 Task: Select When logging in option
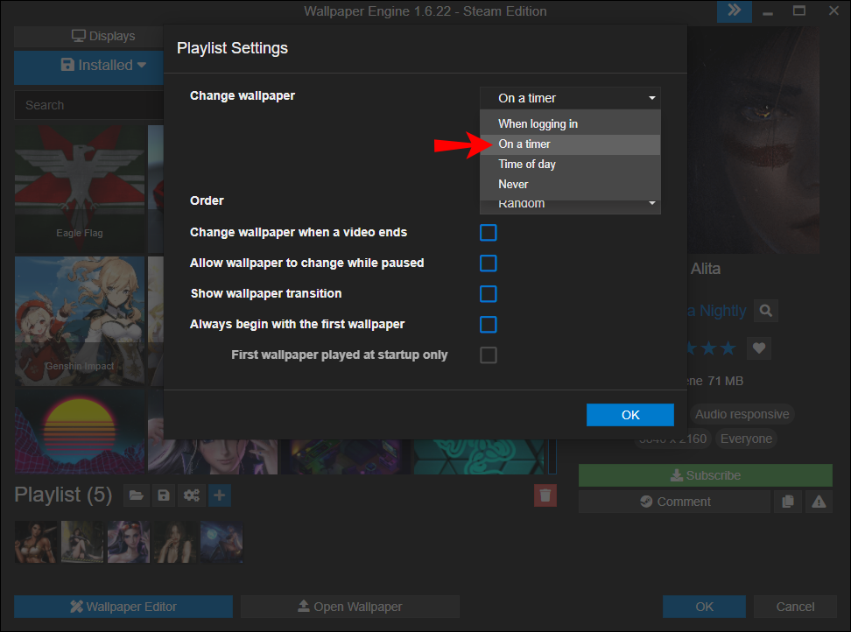pyautogui.click(x=570, y=123)
